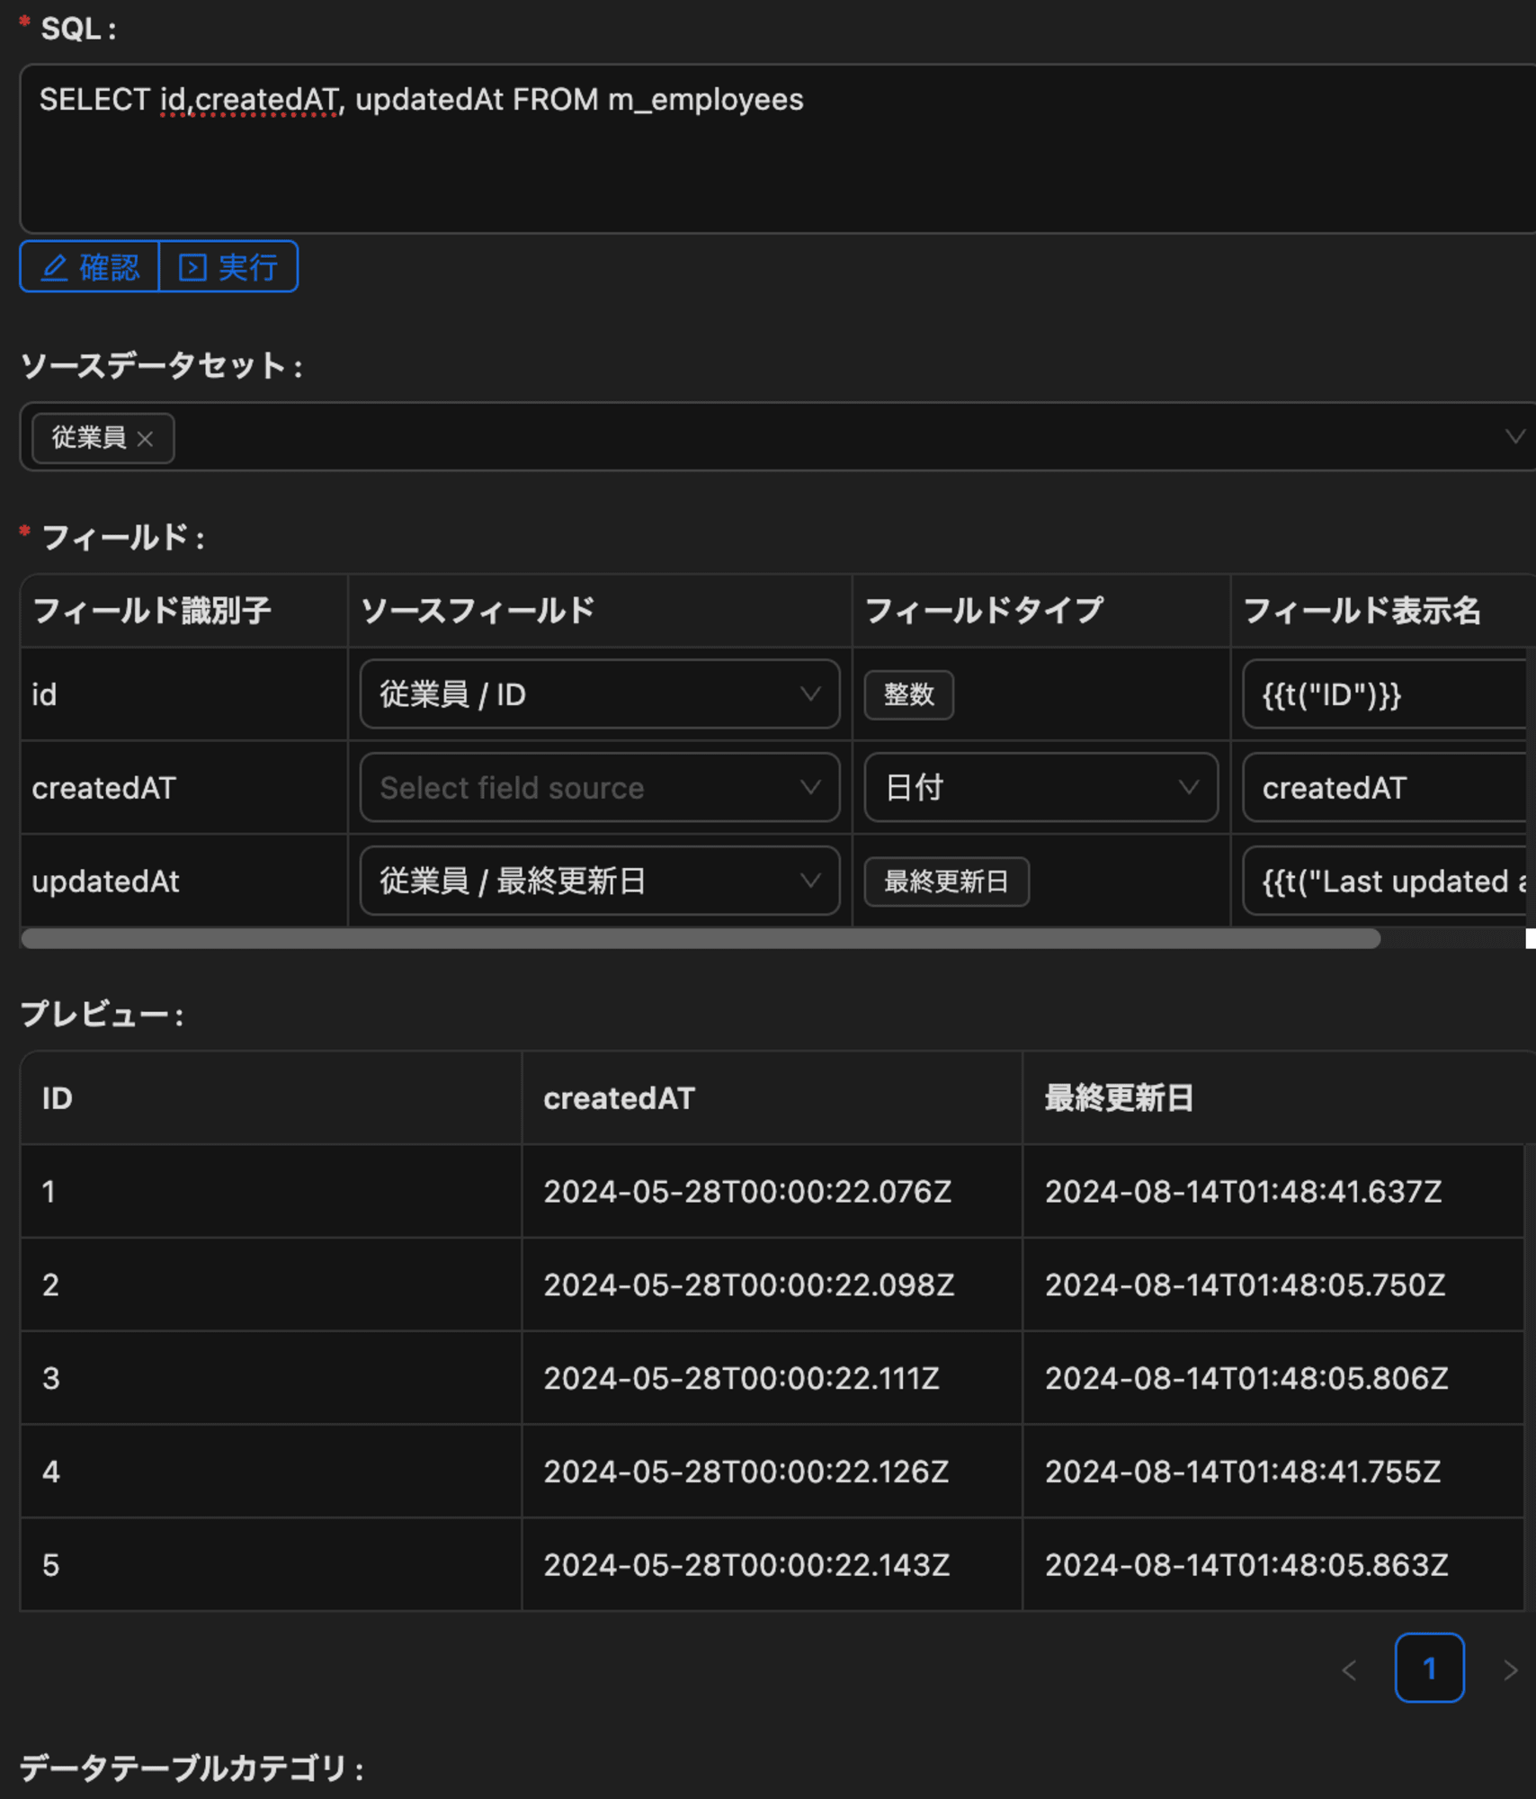Click preview row with ID 3

click(773, 1379)
